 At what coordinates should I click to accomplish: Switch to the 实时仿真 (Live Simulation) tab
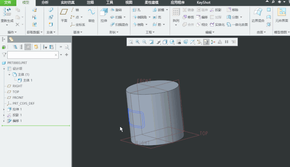pyautogui.click(x=68, y=3)
